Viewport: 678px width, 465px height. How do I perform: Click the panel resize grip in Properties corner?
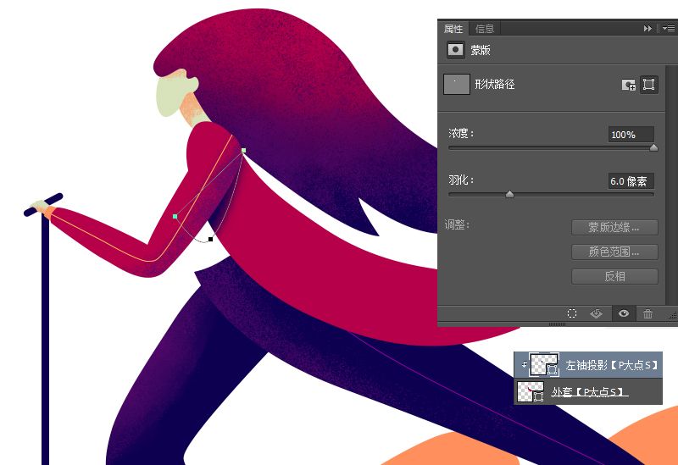[x=671, y=320]
